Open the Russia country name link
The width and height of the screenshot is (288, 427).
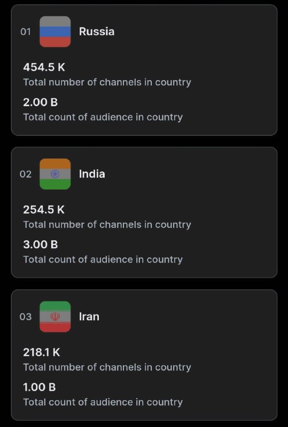(97, 31)
